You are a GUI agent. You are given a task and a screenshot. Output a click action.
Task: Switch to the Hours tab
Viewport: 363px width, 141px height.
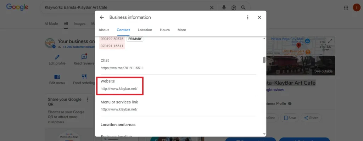[165, 30]
